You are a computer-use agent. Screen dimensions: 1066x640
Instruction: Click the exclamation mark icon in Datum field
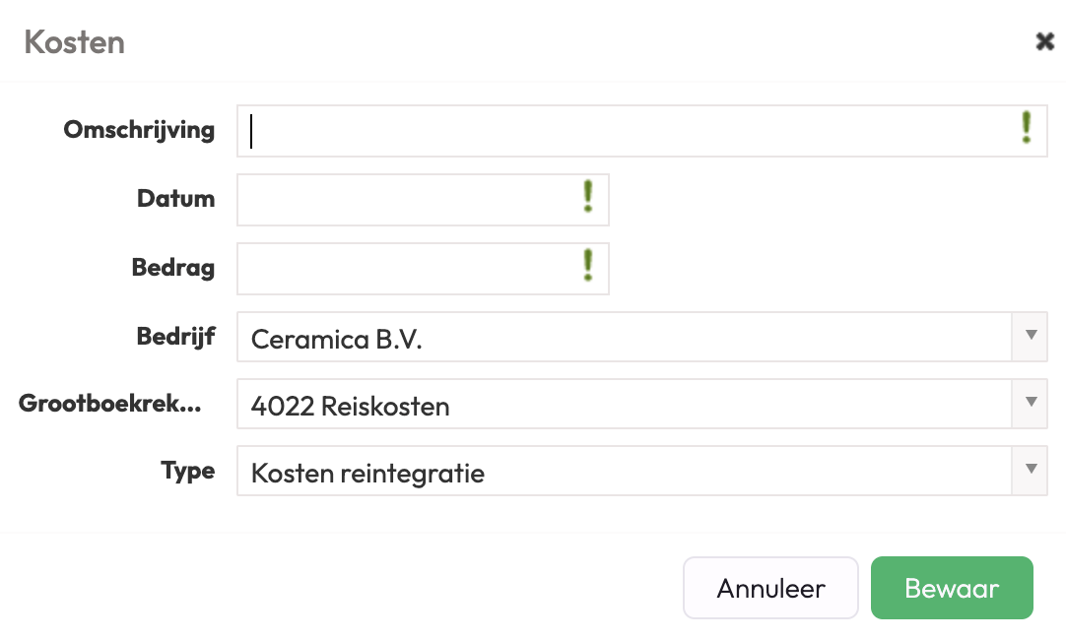(x=588, y=197)
